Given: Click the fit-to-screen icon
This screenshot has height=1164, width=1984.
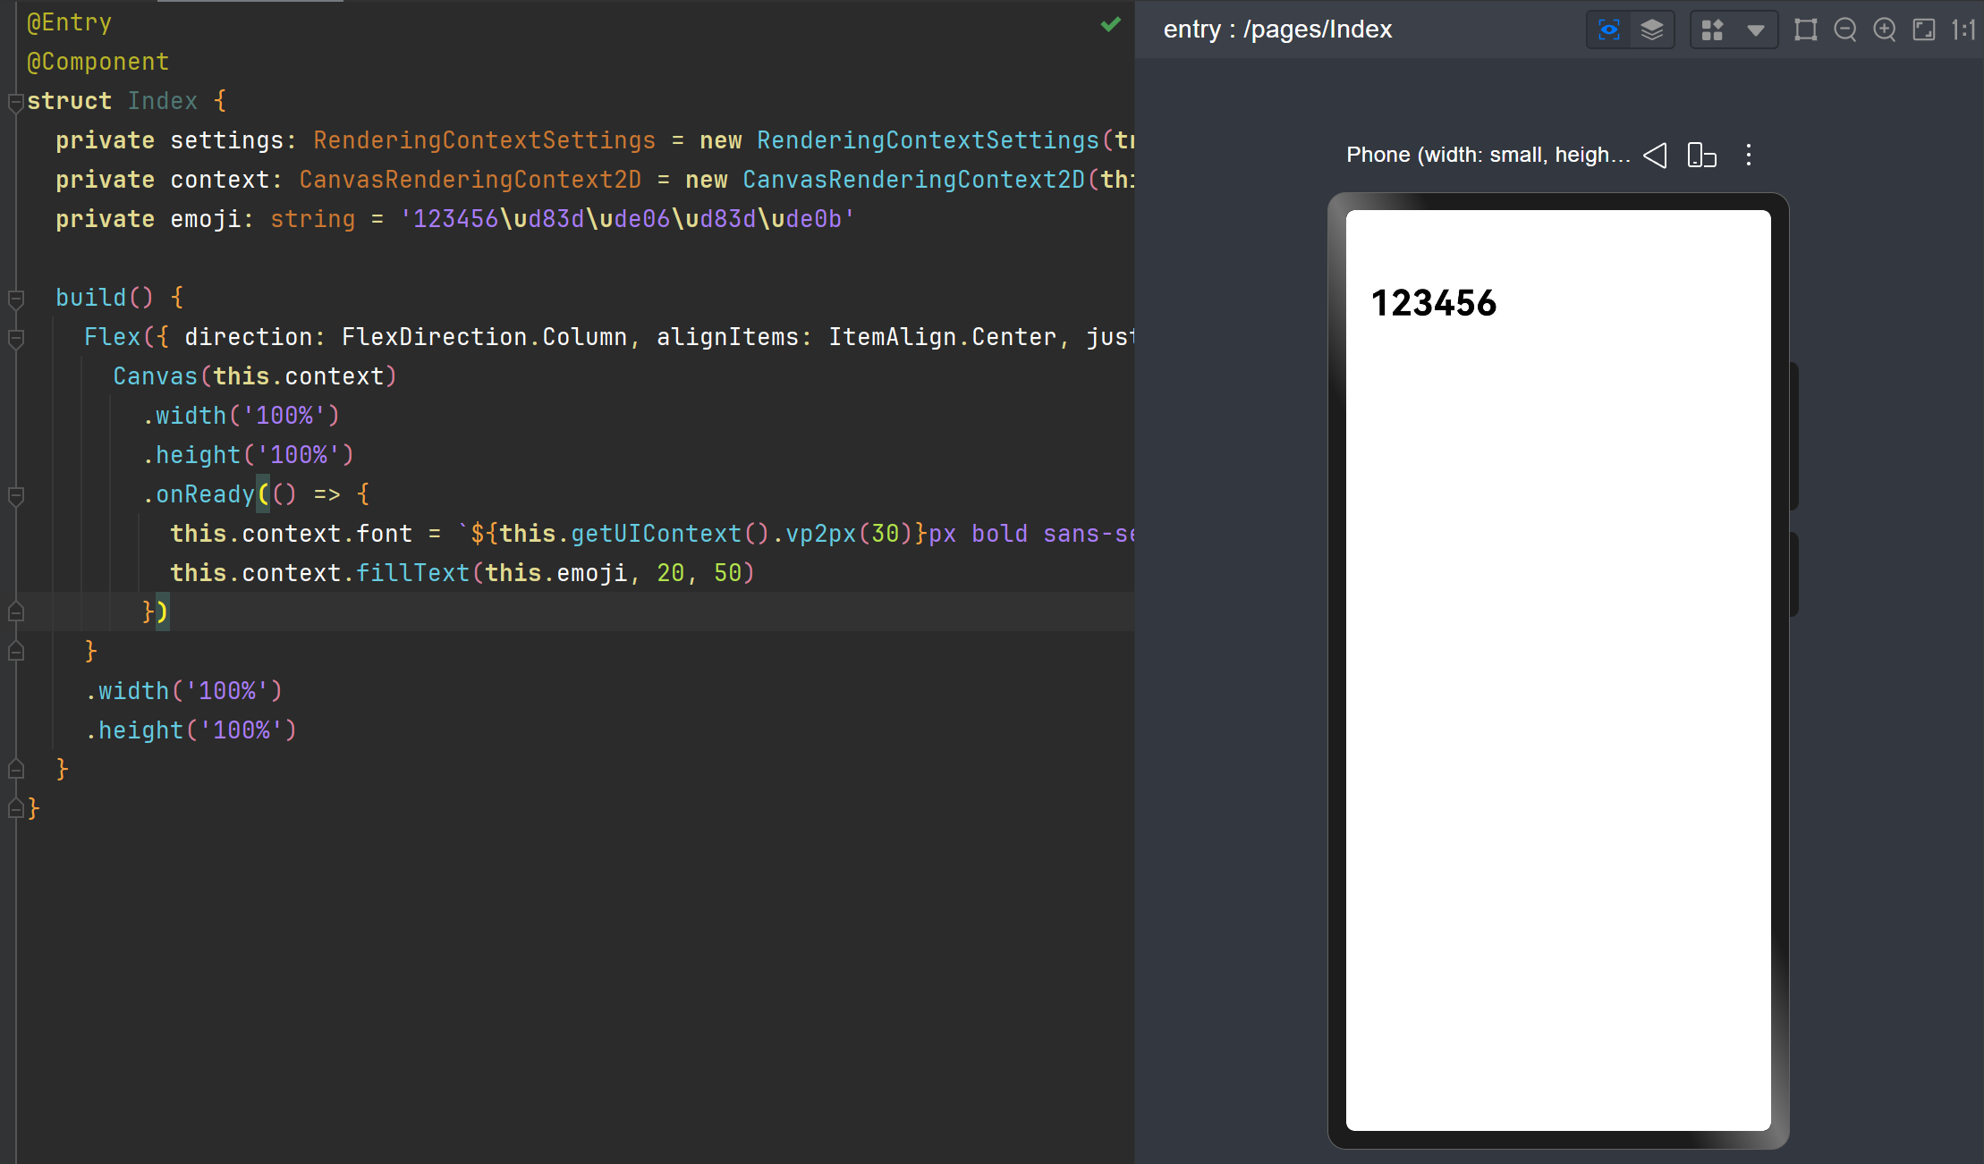Looking at the screenshot, I should point(1923,30).
